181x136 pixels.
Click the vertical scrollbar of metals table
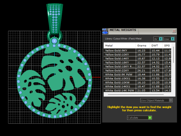point(173,55)
